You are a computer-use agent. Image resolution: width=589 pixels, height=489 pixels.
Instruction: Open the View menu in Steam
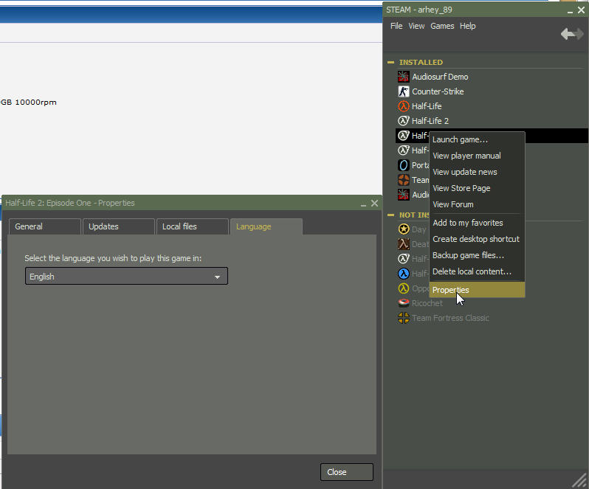pyautogui.click(x=416, y=26)
